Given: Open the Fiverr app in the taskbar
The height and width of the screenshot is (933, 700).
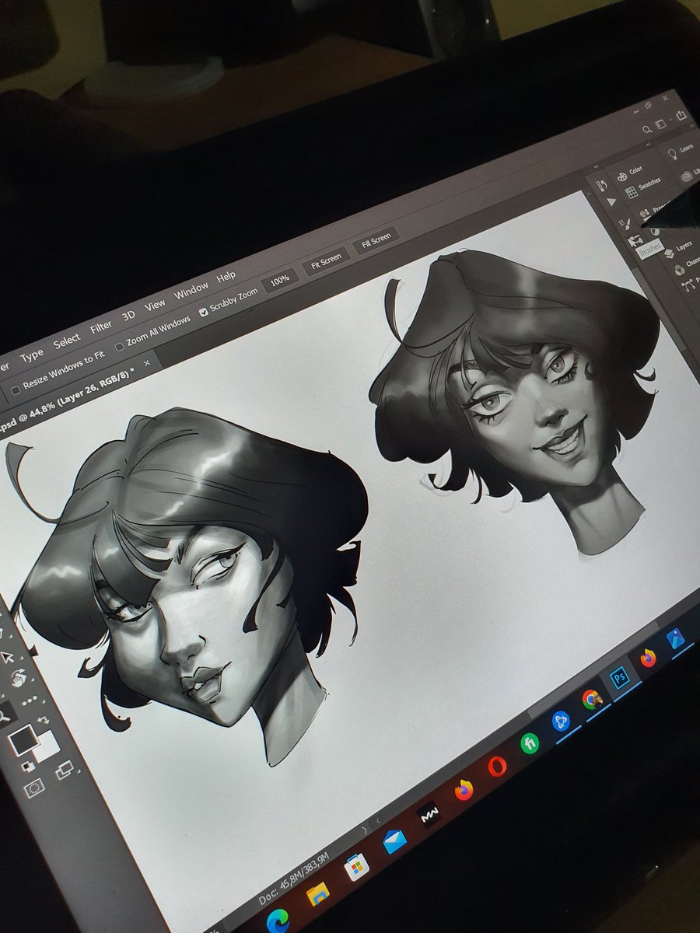Looking at the screenshot, I should click(x=530, y=743).
